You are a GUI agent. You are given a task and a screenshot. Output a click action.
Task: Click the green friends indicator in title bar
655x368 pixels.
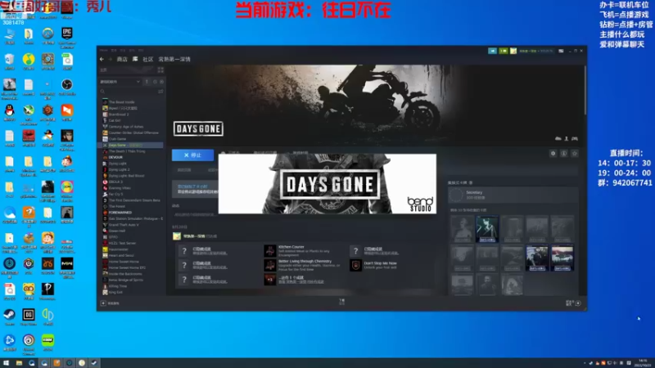coord(504,51)
